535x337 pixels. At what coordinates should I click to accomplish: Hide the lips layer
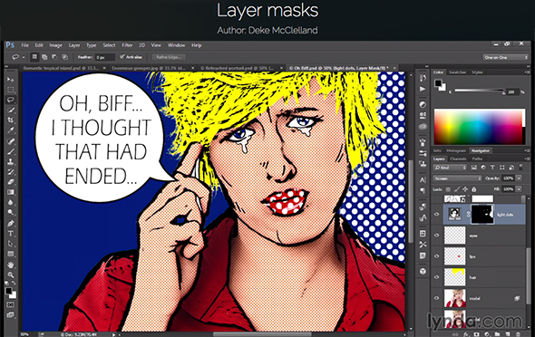pyautogui.click(x=436, y=256)
